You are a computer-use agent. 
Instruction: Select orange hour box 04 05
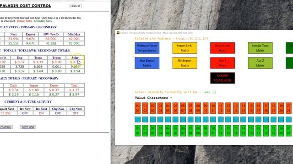(168, 108)
